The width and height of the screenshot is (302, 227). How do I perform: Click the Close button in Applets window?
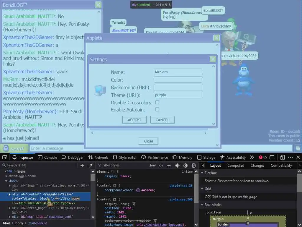coord(149,141)
